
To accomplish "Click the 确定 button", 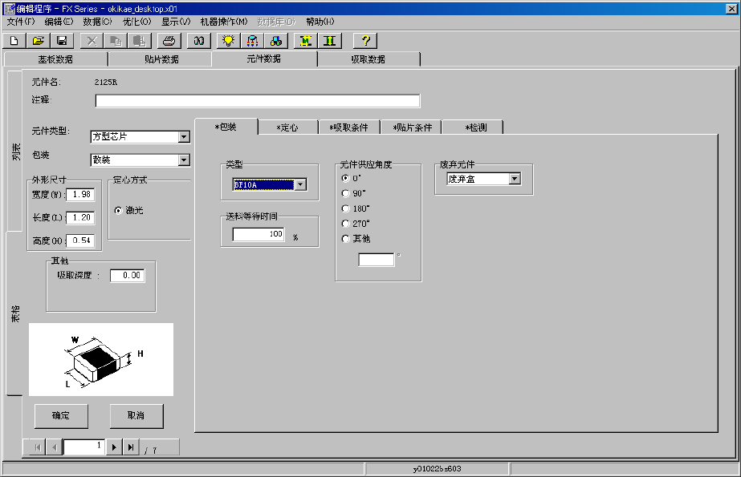I will [x=61, y=416].
